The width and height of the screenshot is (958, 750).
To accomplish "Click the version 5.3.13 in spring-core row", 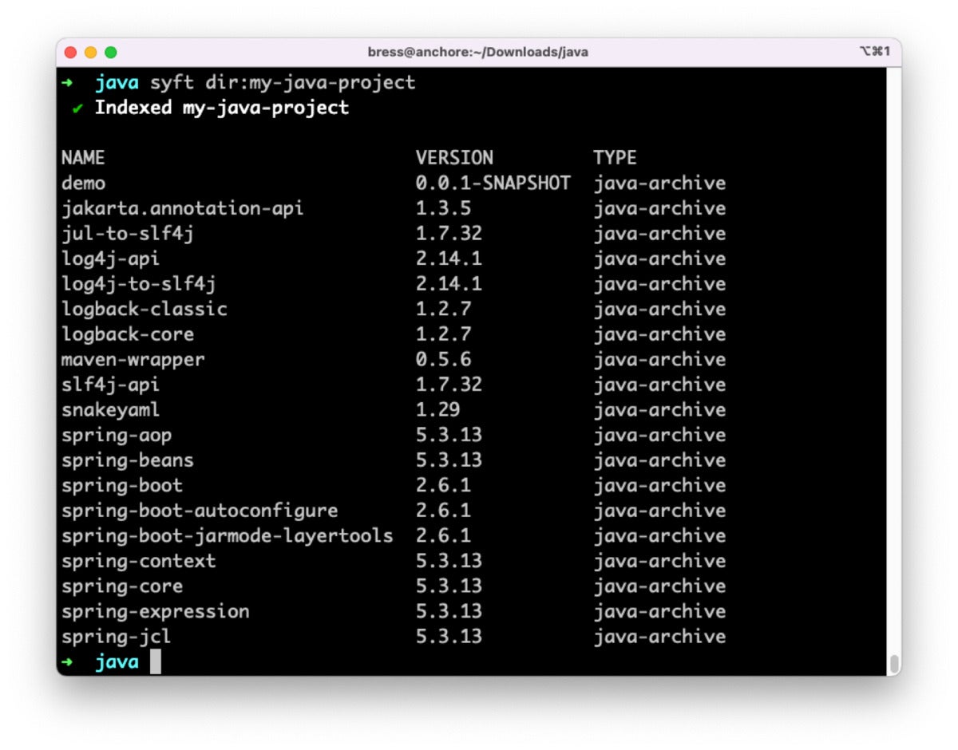I will [449, 586].
